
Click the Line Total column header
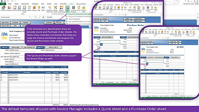(64, 72)
